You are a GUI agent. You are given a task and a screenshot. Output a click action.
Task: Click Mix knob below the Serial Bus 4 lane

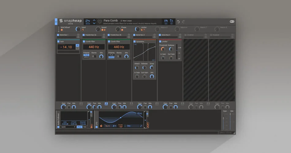pos(176,107)
